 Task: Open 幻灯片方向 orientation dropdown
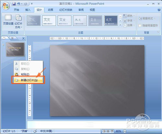(x=18, y=21)
